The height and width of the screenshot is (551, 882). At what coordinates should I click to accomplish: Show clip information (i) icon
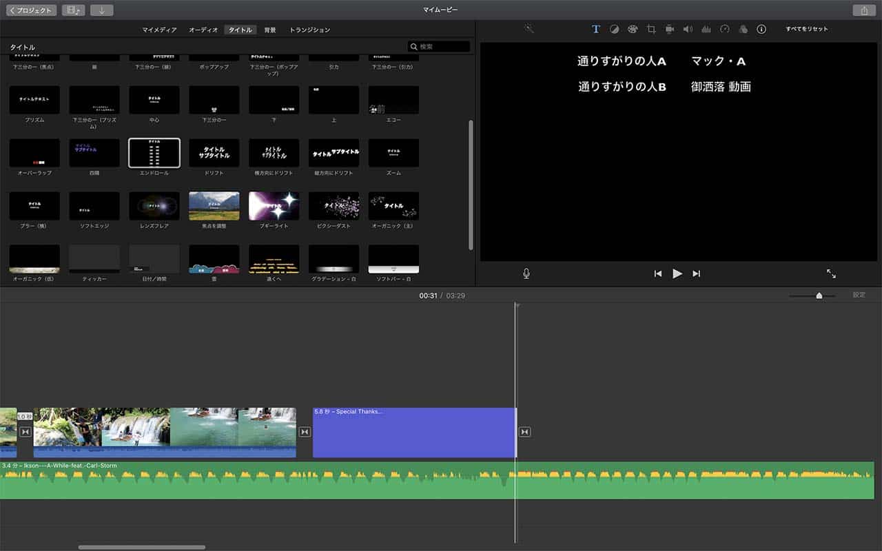coord(761,29)
